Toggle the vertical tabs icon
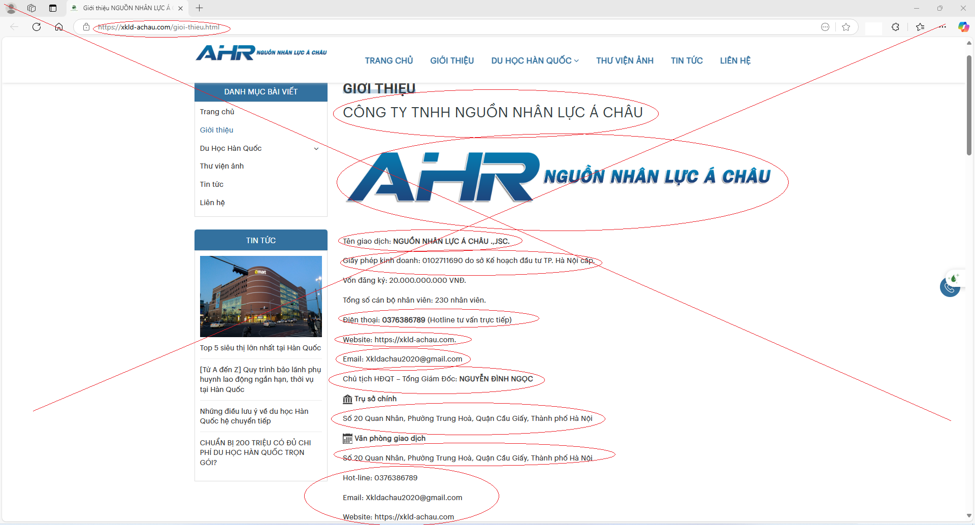 53,8
